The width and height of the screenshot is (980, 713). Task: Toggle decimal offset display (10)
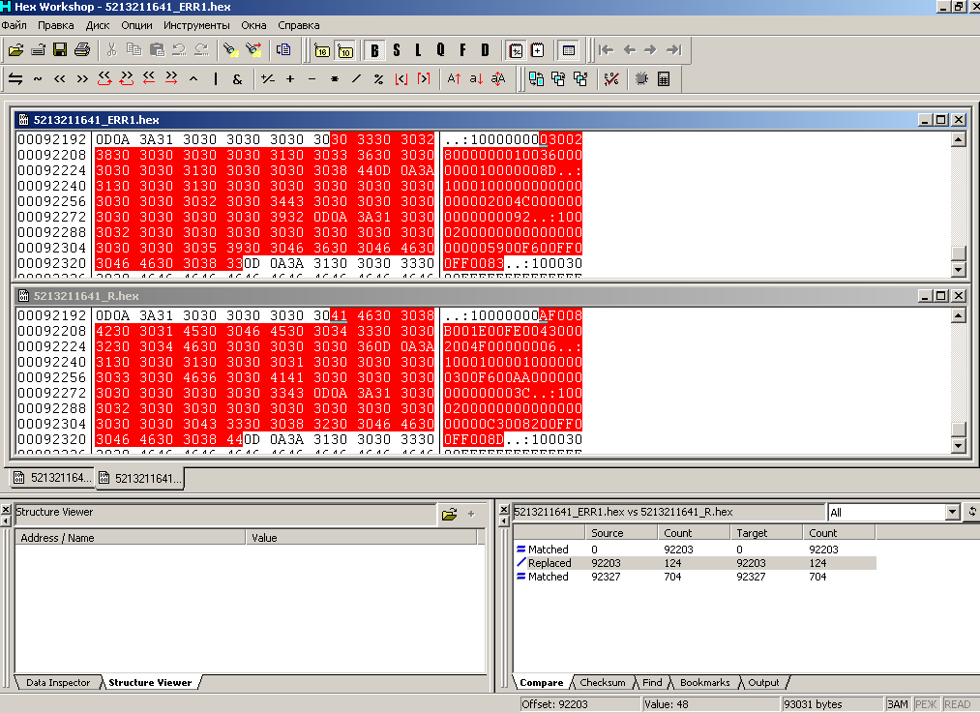(x=344, y=50)
